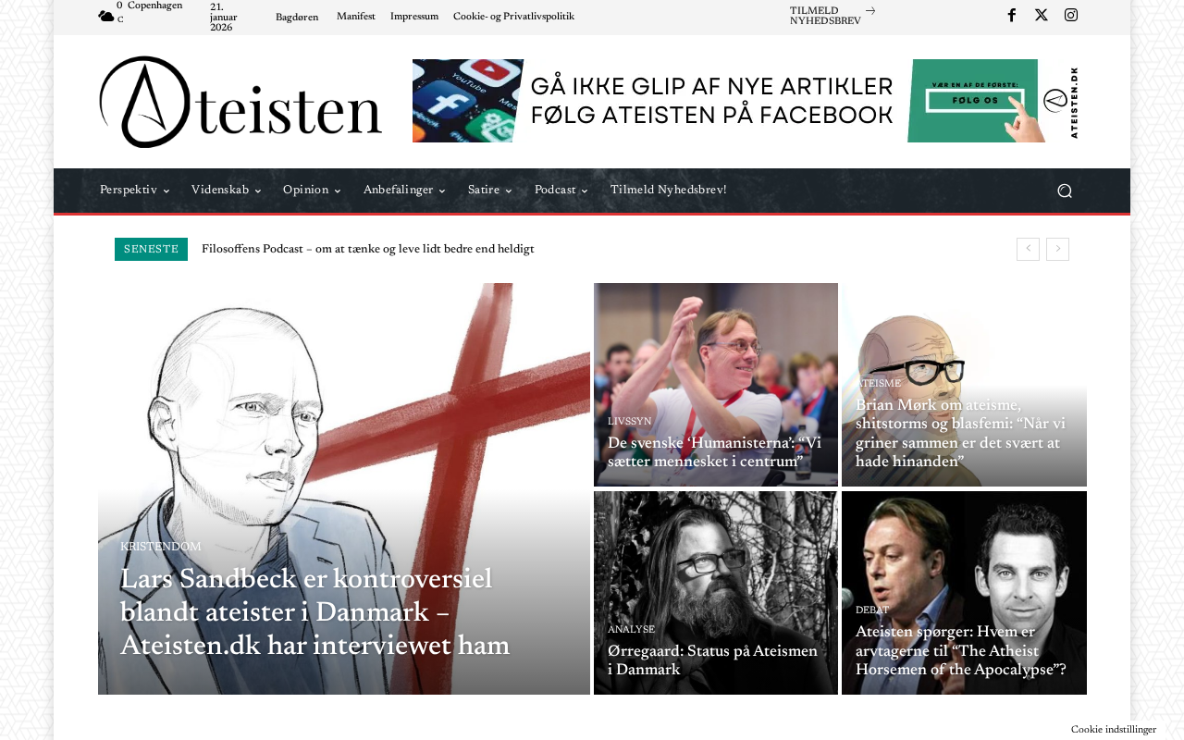
Task: Click the Cookie indstillinger button
Action: (1114, 730)
